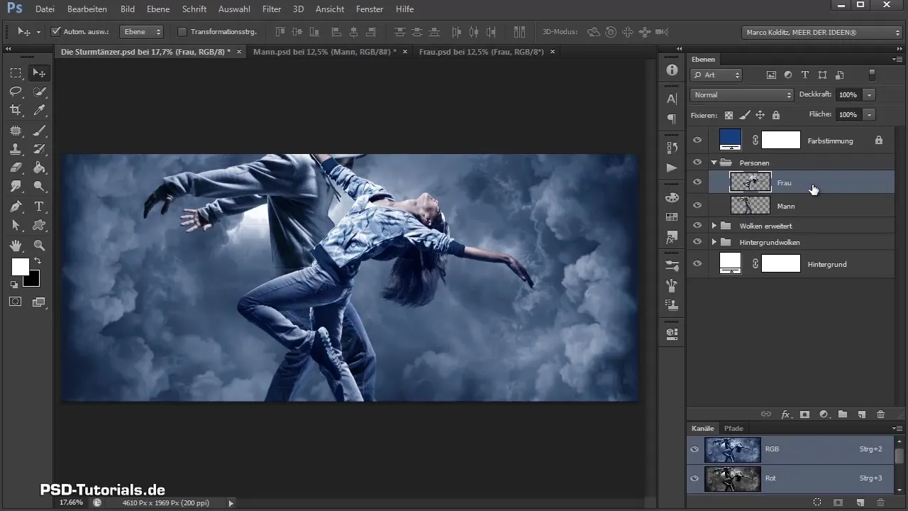The width and height of the screenshot is (908, 511).
Task: Open the Fenster menu
Action: (x=370, y=9)
